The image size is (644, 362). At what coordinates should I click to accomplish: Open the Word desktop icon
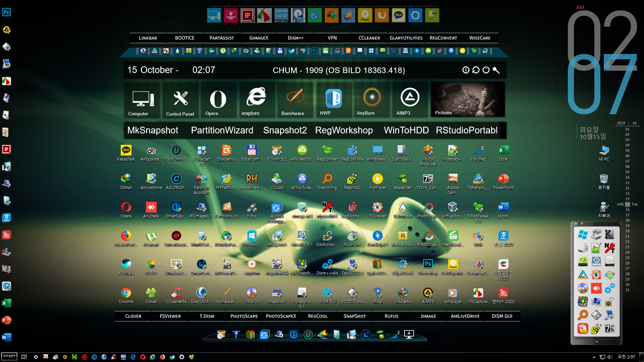pos(503,210)
